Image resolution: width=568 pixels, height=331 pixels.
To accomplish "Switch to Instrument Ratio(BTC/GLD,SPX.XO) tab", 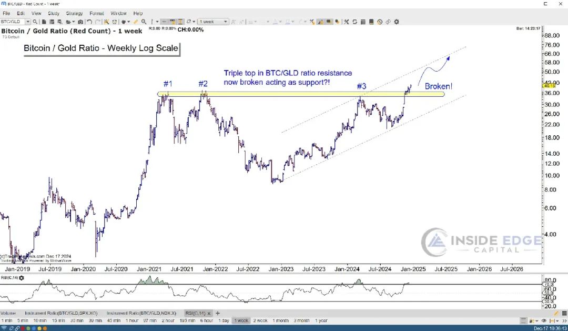I will click(x=61, y=313).
